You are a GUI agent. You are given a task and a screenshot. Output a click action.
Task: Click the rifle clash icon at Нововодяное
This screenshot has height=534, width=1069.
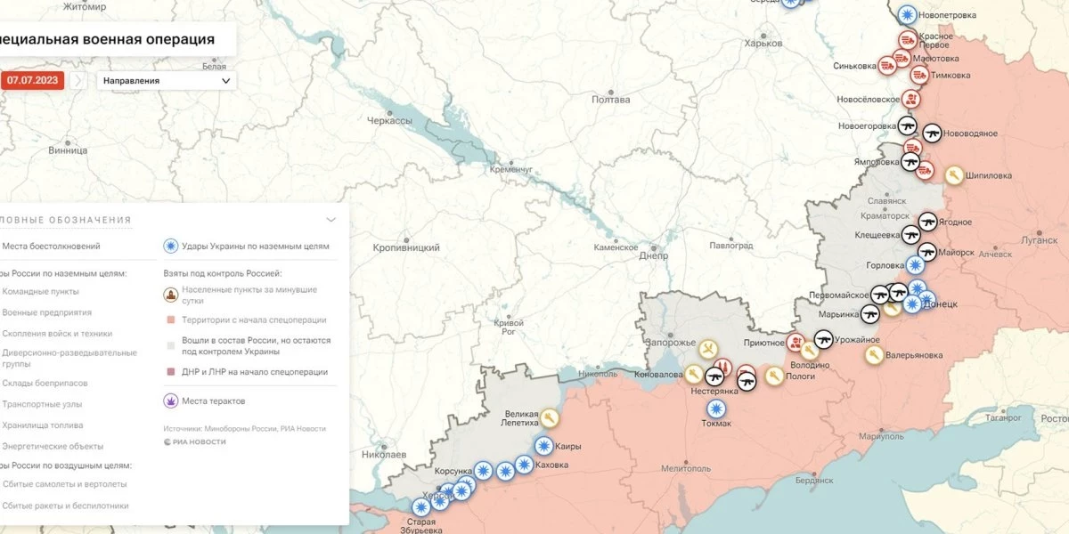click(932, 133)
